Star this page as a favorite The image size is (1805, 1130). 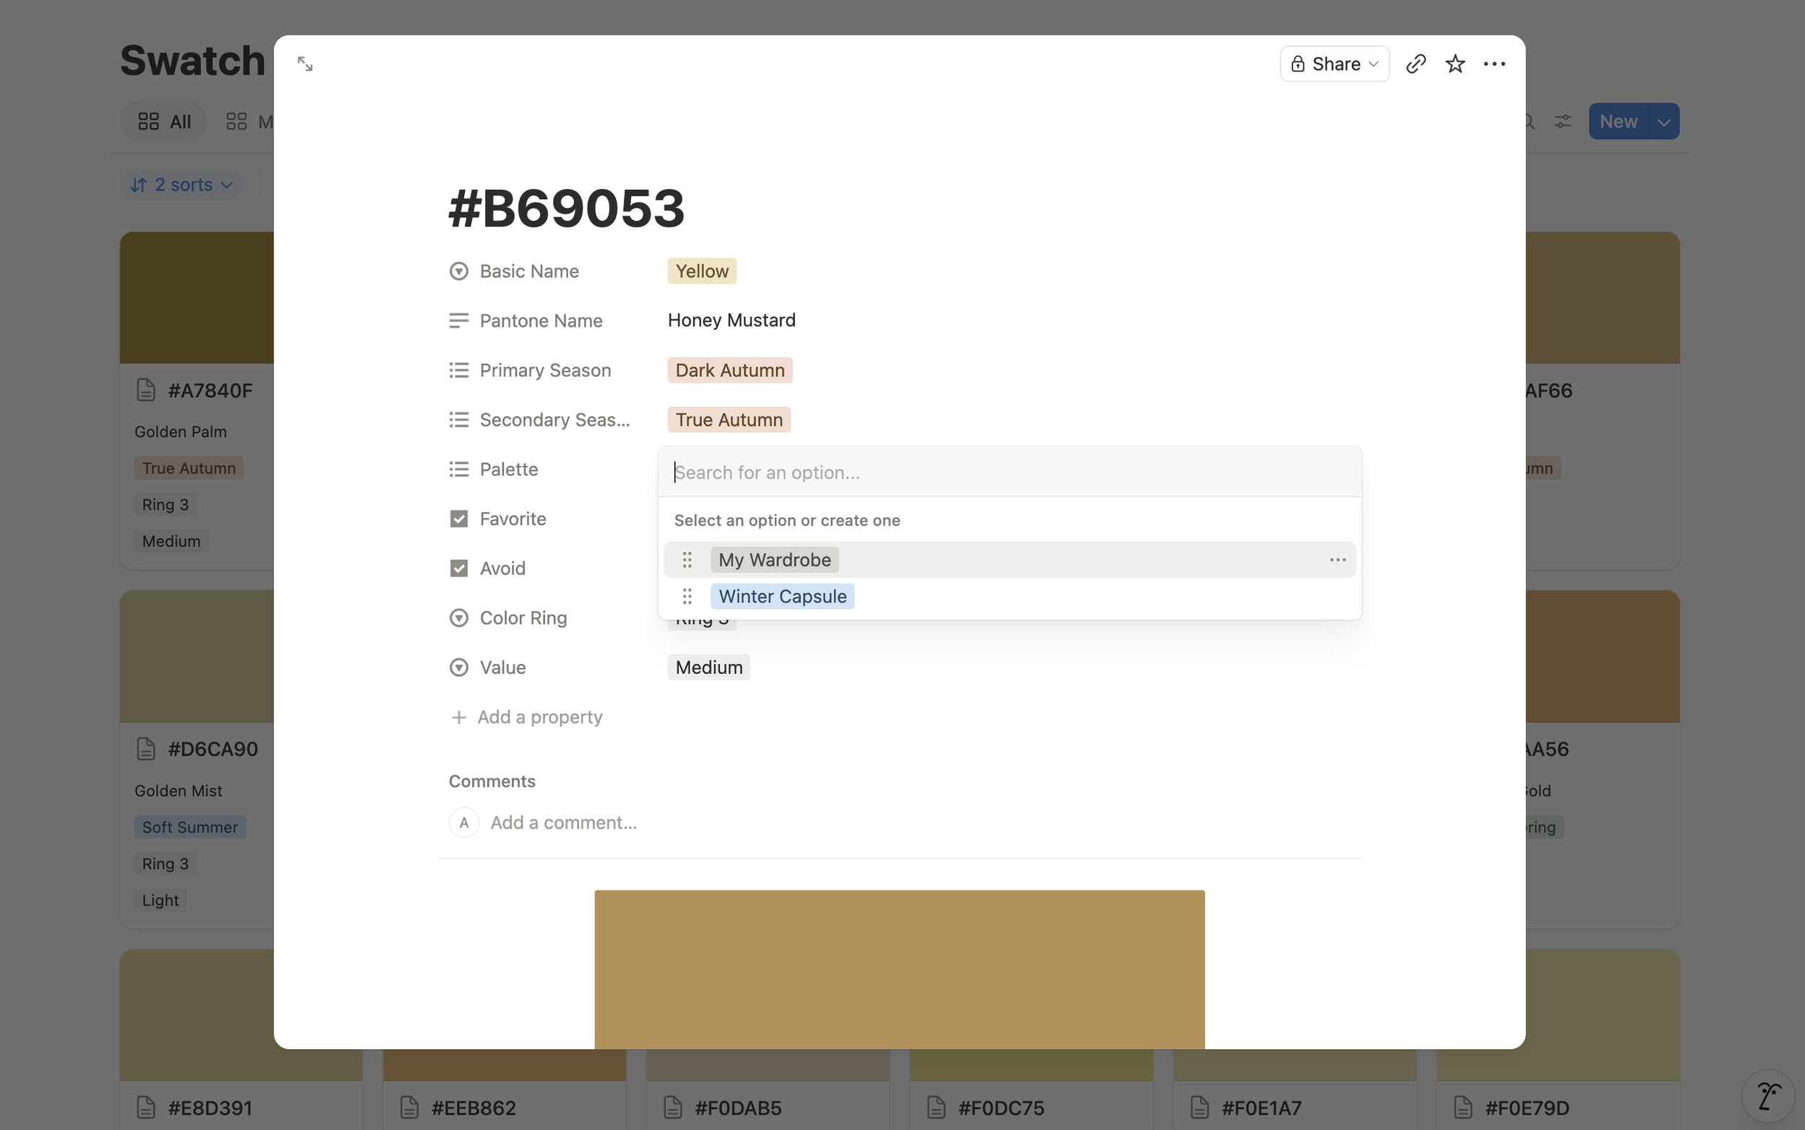click(1455, 64)
